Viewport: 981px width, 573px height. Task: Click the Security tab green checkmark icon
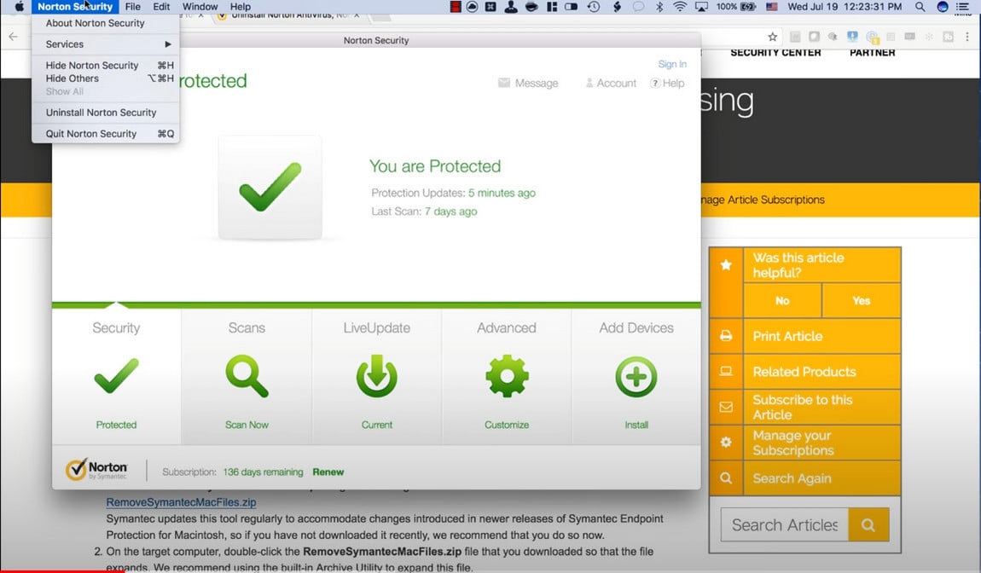tap(116, 376)
